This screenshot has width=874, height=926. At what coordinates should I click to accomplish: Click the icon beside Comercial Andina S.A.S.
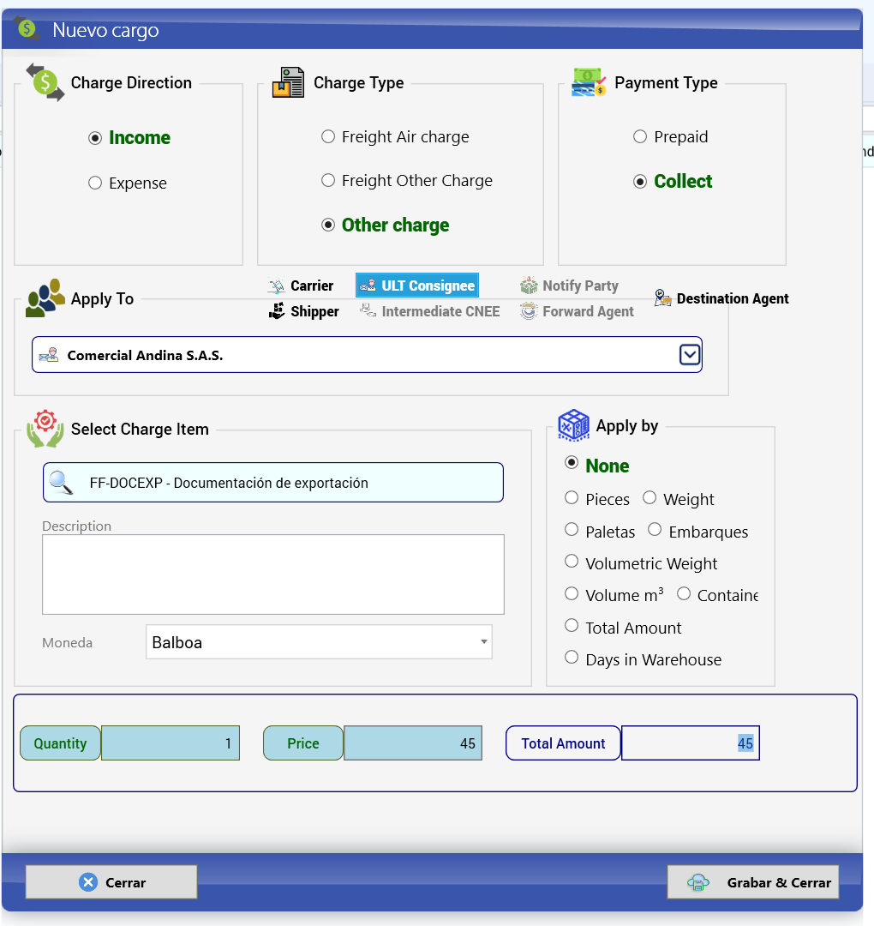click(x=48, y=355)
